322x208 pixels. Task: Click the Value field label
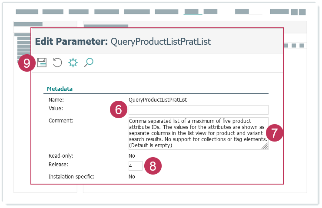pos(56,109)
